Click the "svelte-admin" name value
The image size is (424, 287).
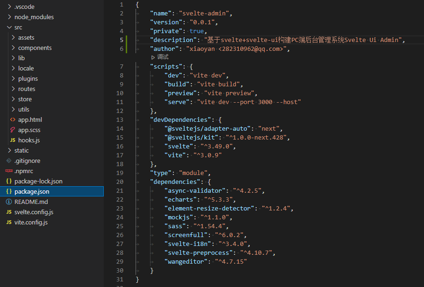coord(204,13)
